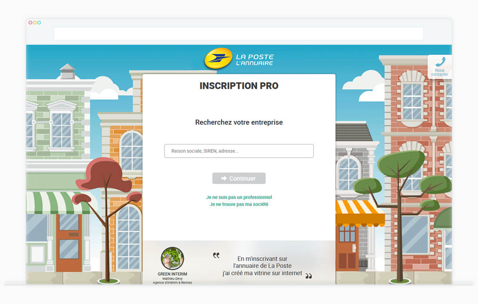Click the yellow browser window dot
This screenshot has width=478, height=304.
click(35, 23)
